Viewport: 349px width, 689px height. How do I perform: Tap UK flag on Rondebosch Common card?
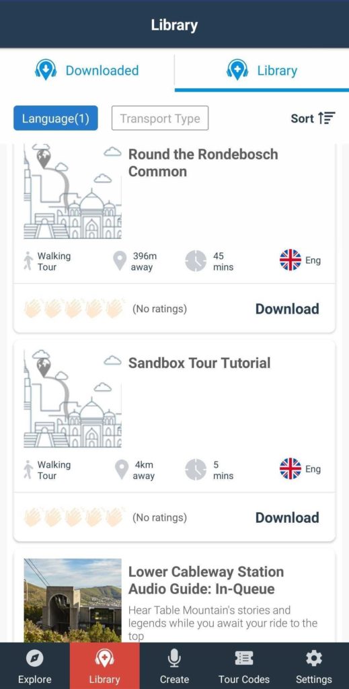pyautogui.click(x=290, y=260)
